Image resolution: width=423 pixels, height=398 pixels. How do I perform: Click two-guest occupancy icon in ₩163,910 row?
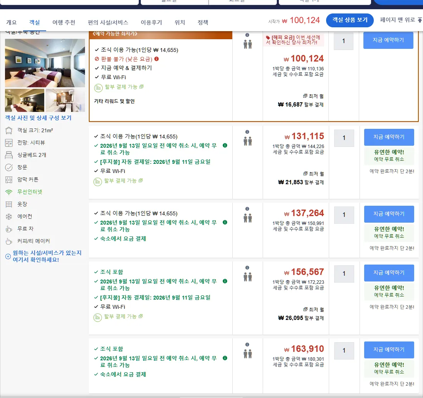pos(248,354)
